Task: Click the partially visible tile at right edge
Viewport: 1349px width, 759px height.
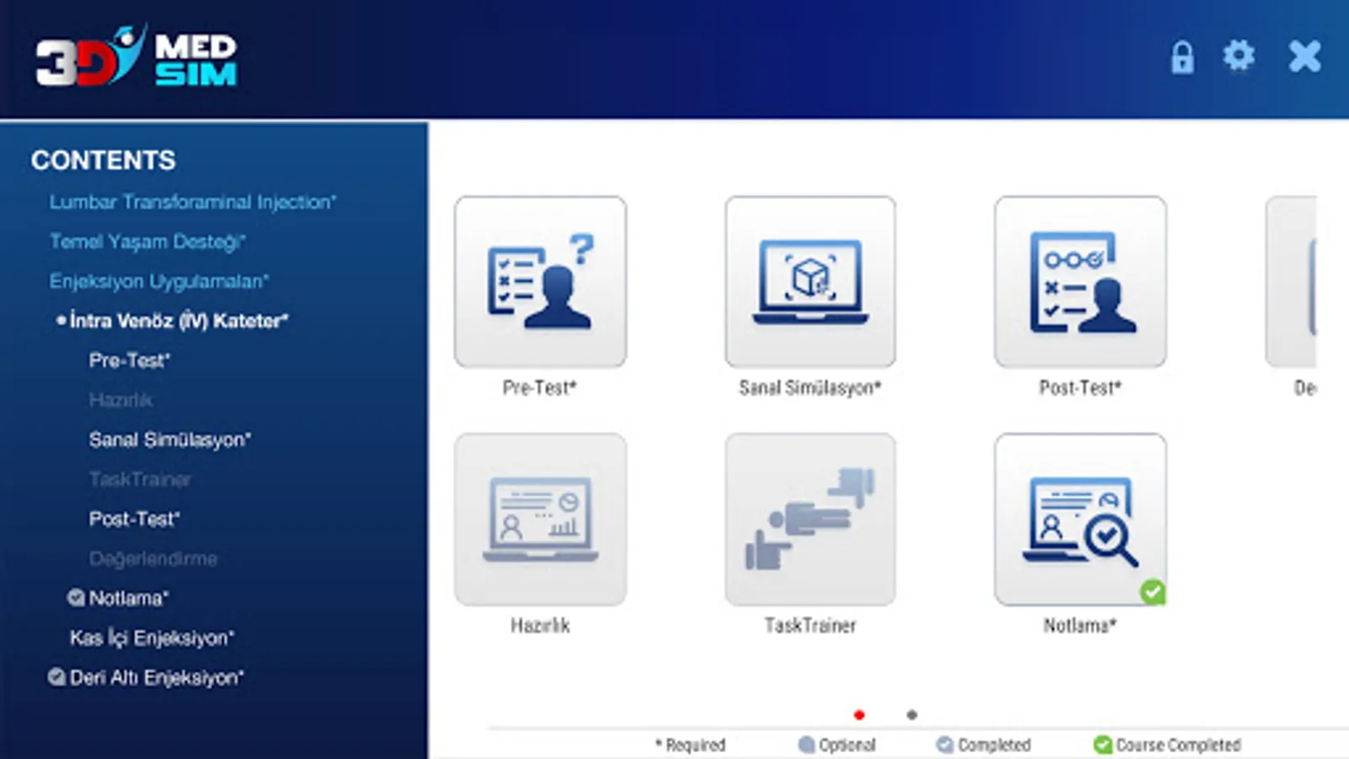Action: coord(1291,282)
